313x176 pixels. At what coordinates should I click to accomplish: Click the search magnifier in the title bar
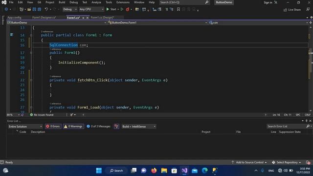pos(207,2)
